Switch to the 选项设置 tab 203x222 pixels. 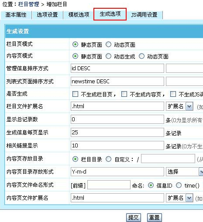click(47, 15)
